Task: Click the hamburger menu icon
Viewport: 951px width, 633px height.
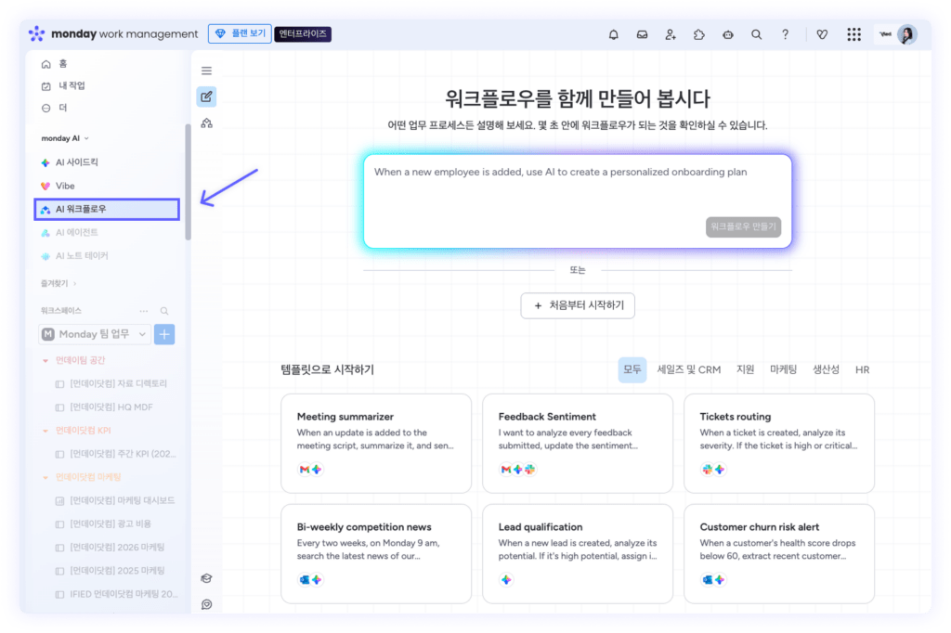Action: tap(206, 71)
